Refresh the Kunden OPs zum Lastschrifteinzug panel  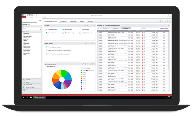click(161, 26)
